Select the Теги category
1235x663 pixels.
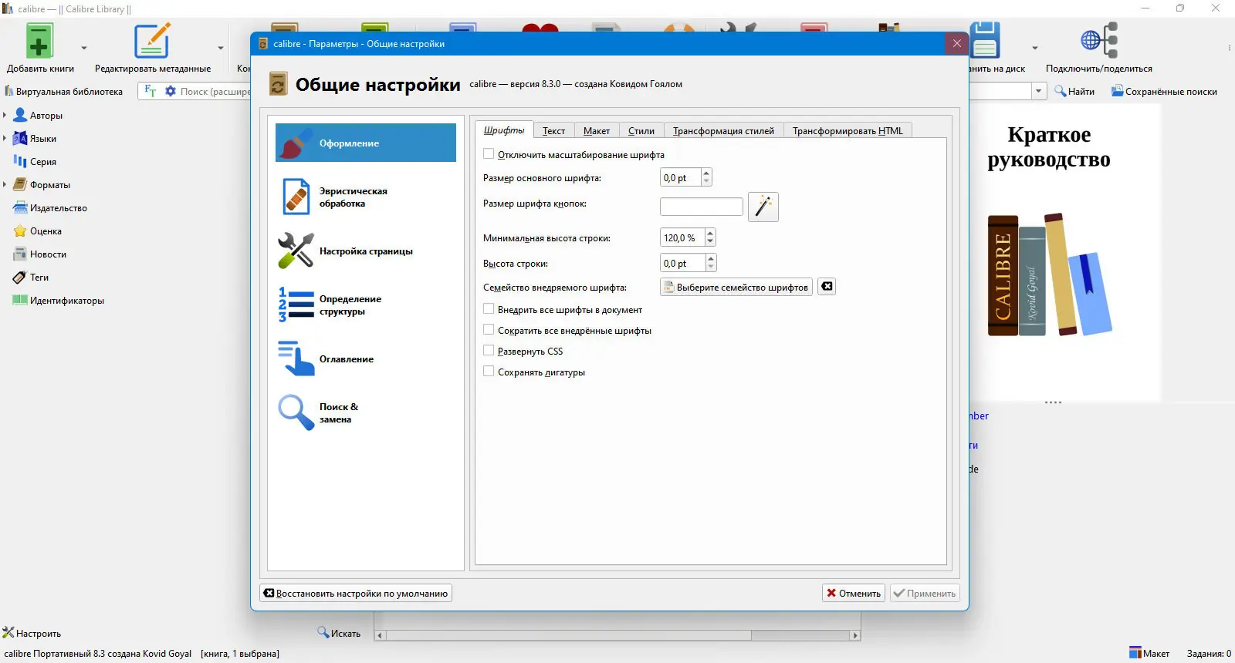tap(31, 278)
